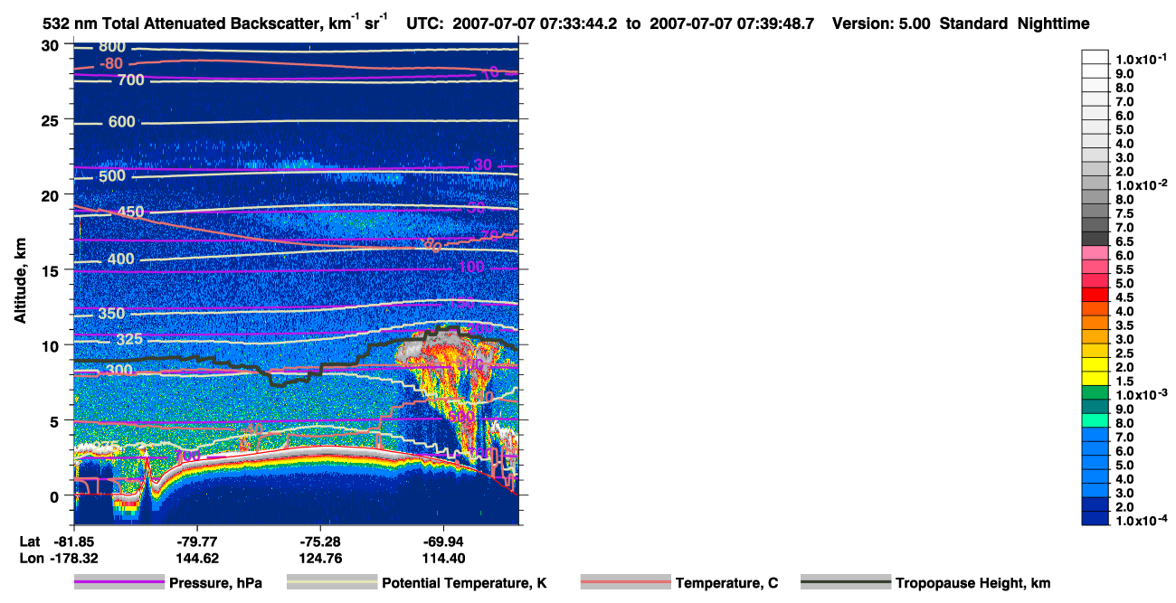Click the longitude value '-178.32'
Image resolution: width=1176 pixels, height=603 pixels.
(x=73, y=558)
